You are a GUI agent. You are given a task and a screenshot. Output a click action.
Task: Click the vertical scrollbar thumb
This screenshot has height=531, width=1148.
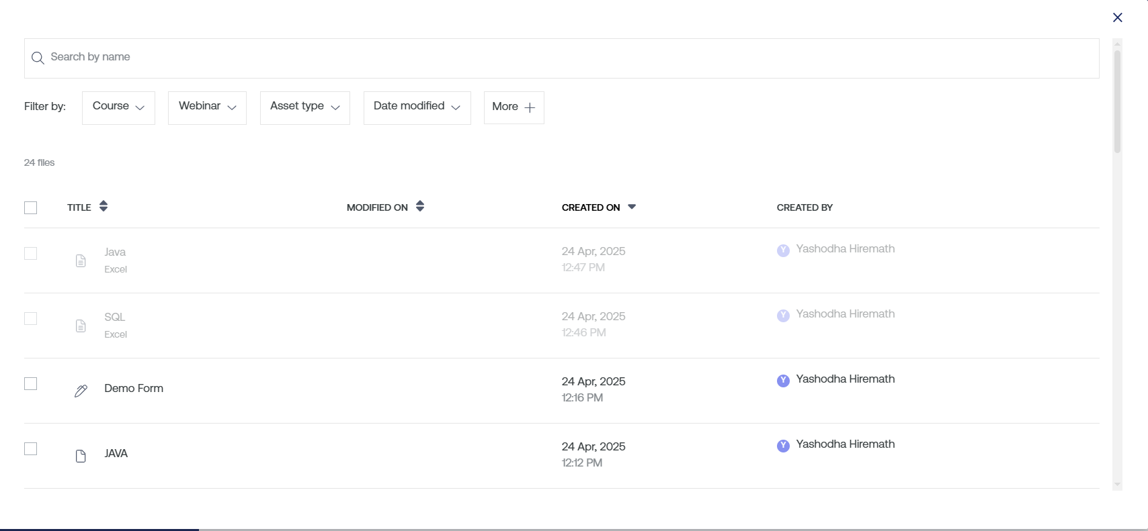click(x=1117, y=101)
